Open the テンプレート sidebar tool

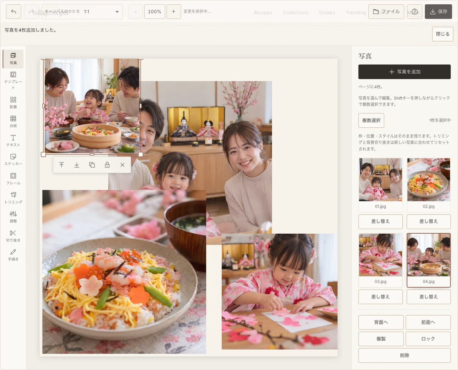[x=13, y=79]
